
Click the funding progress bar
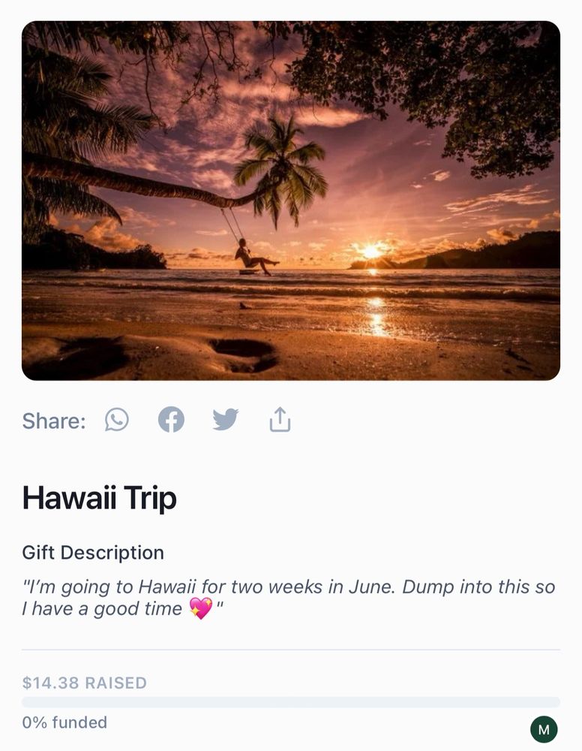click(x=291, y=702)
